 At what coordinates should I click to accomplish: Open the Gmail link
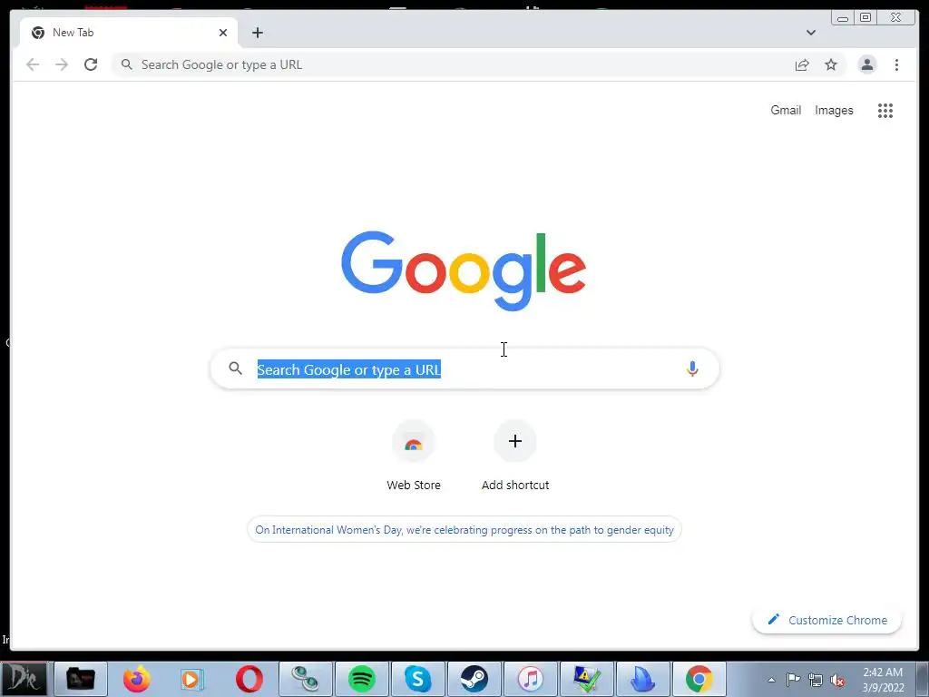[786, 110]
